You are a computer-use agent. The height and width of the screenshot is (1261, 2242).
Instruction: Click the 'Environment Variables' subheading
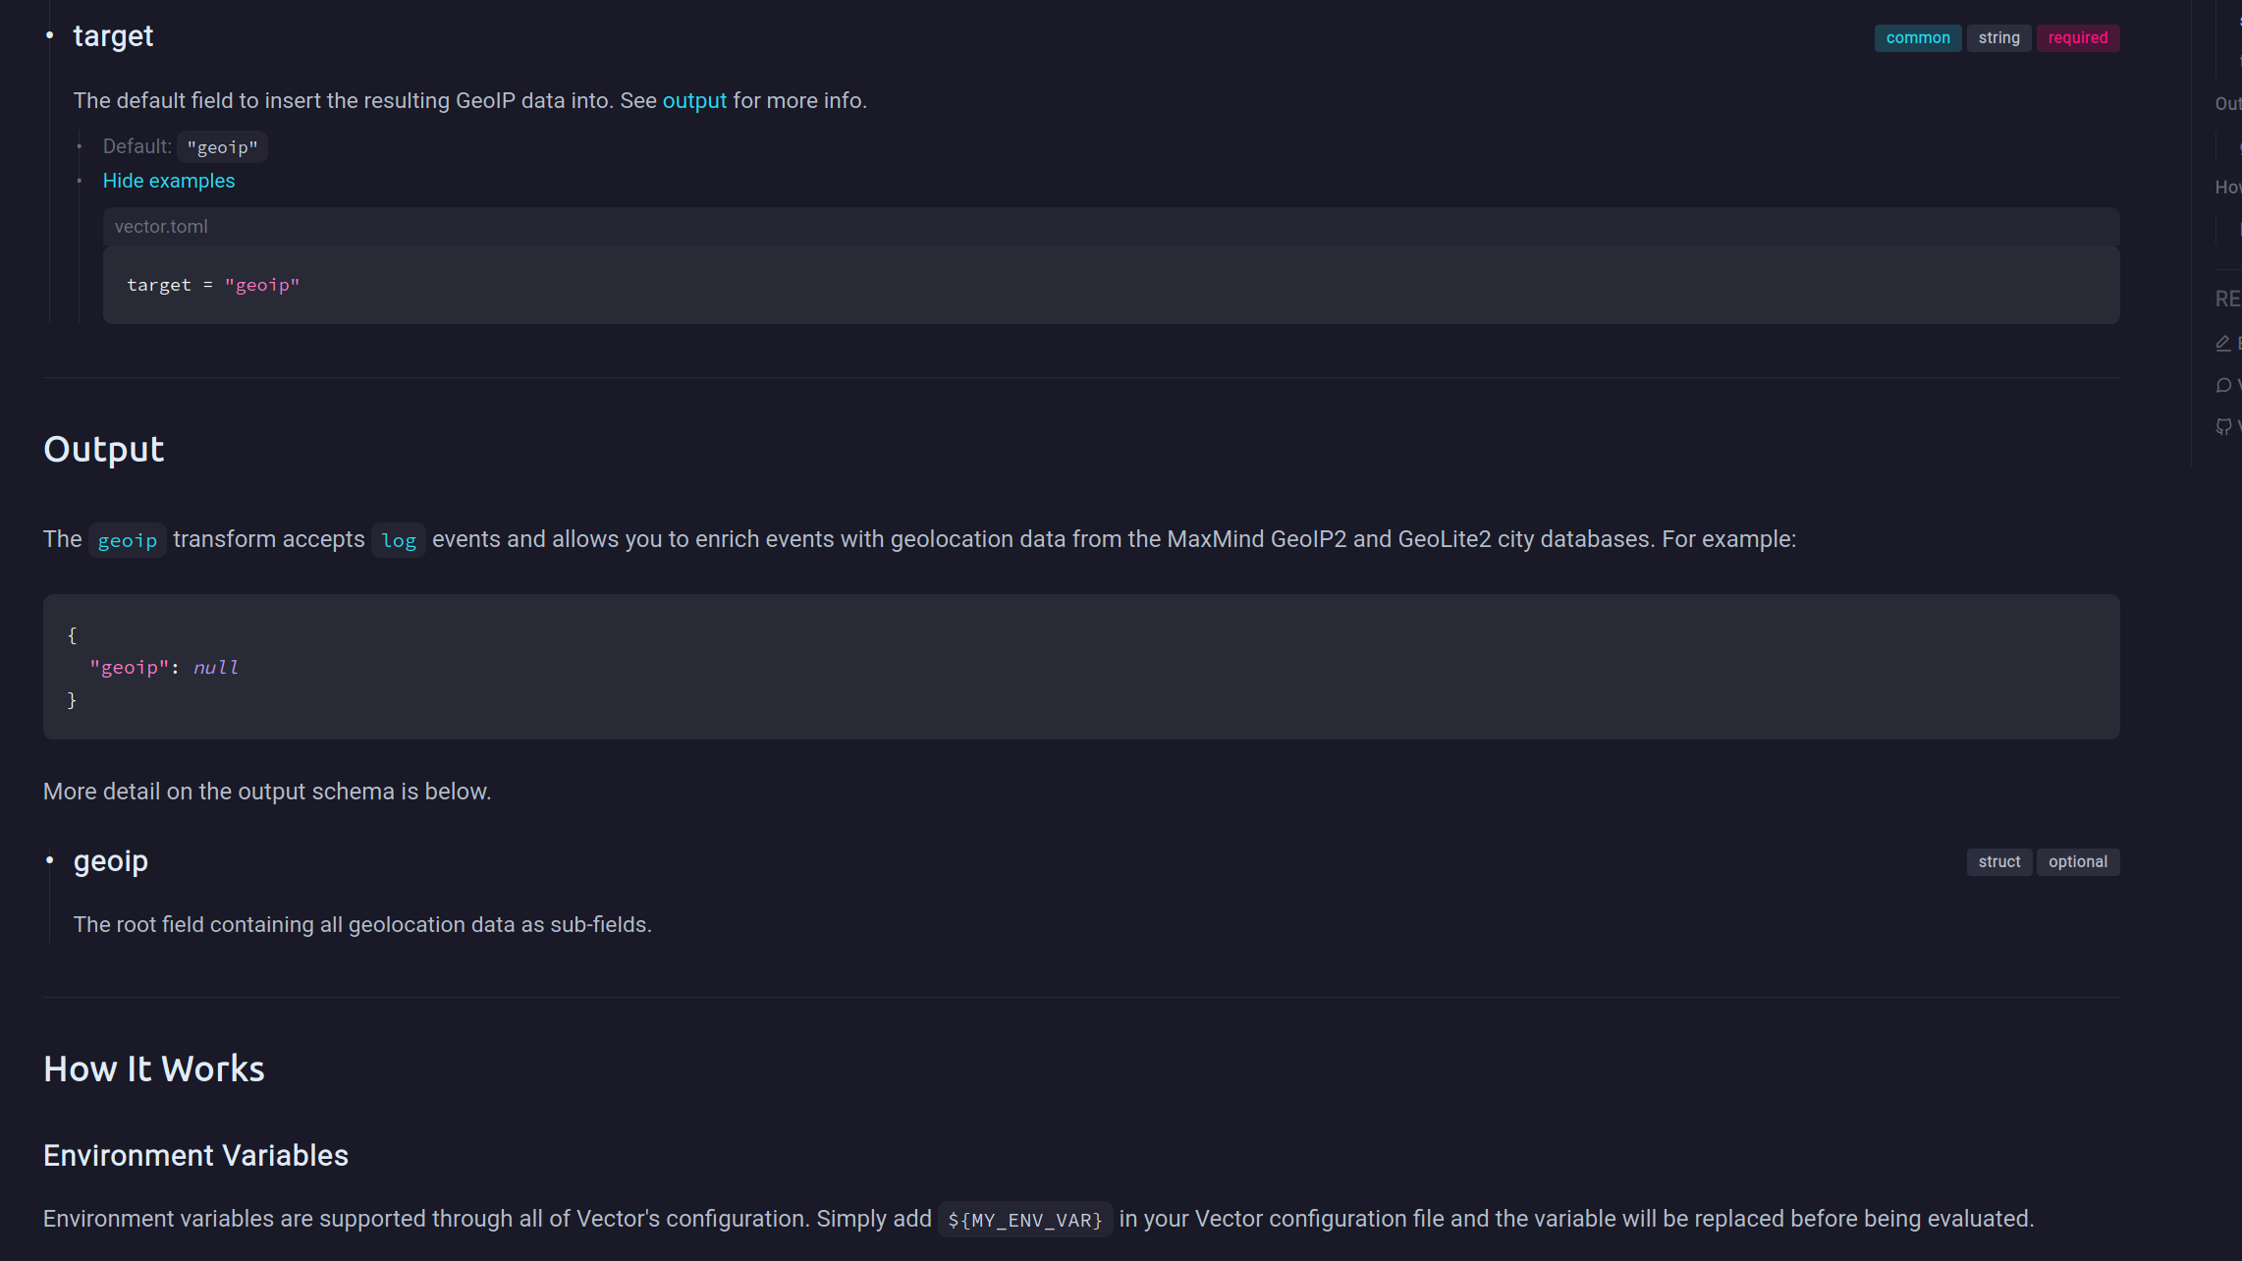tap(195, 1156)
